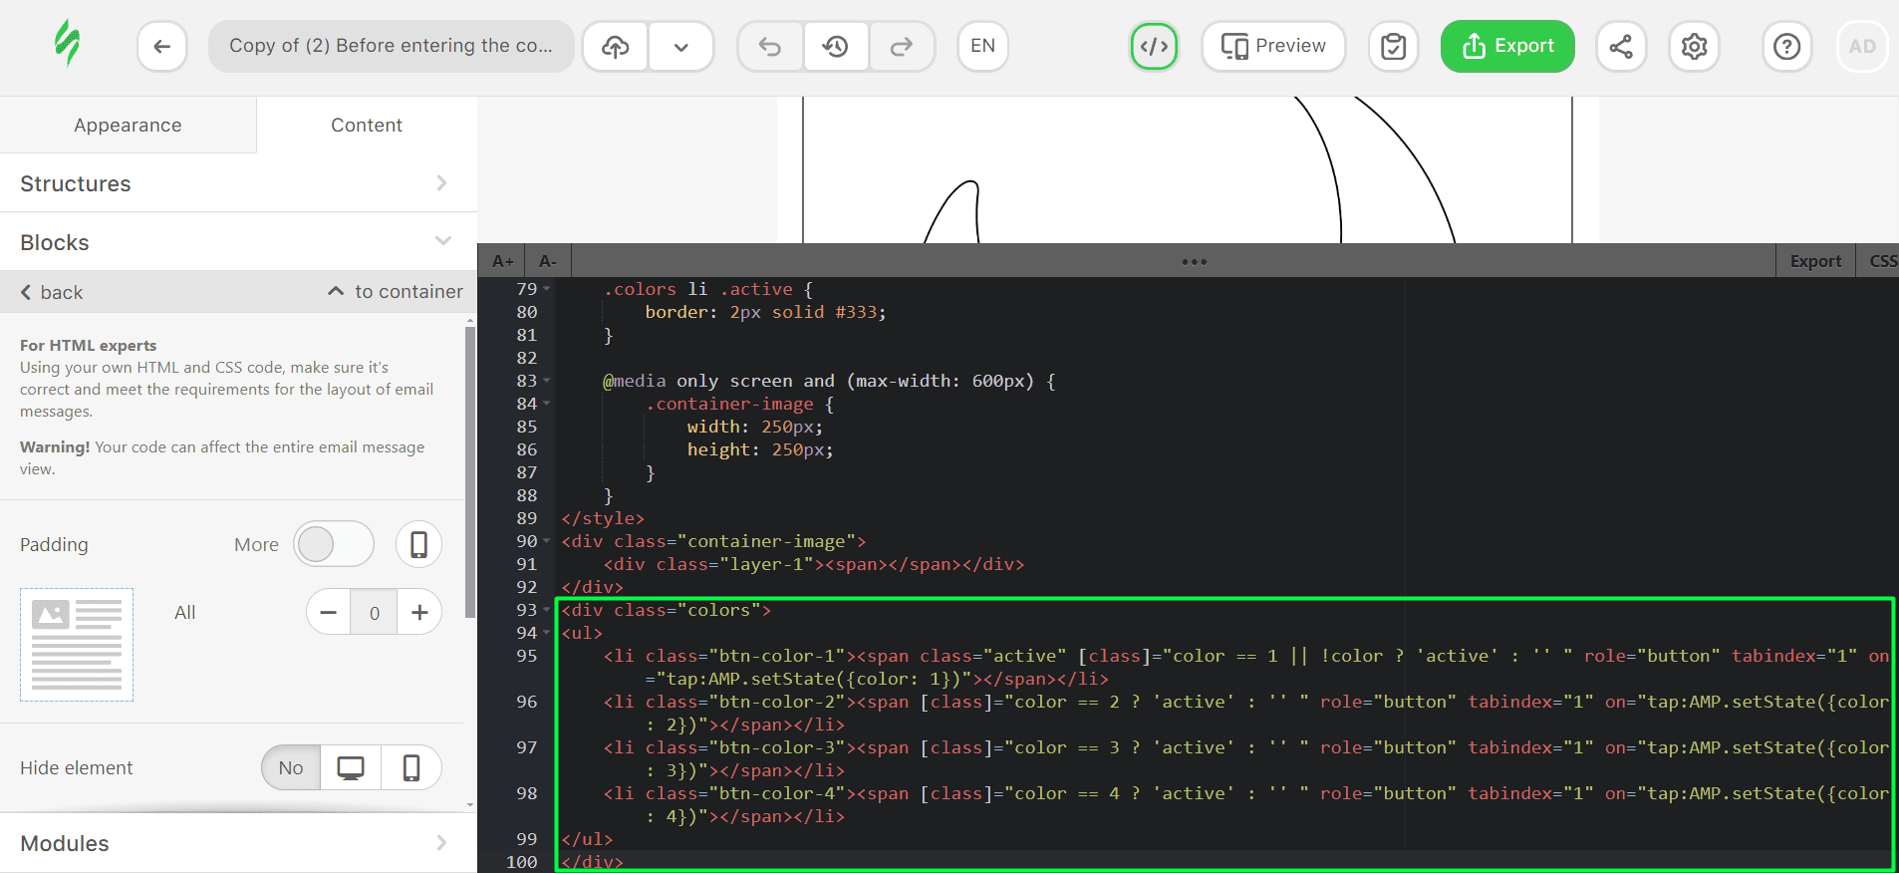1899x873 pixels.
Task: Open the clipboard checklist icon
Action: pyautogui.click(x=1393, y=46)
